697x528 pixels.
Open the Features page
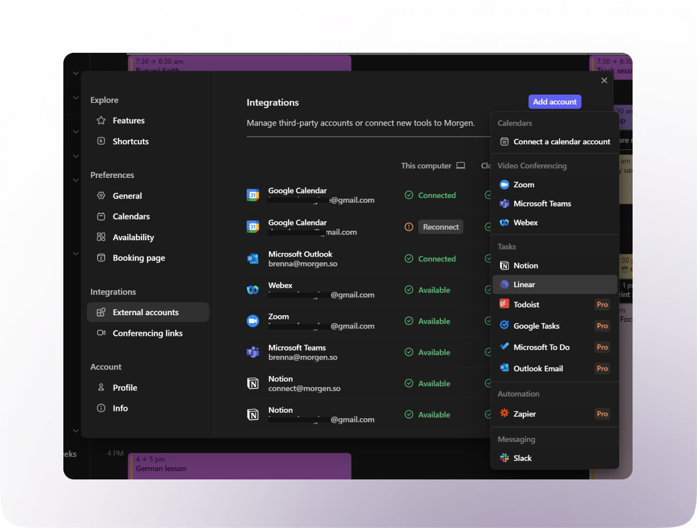click(148, 120)
